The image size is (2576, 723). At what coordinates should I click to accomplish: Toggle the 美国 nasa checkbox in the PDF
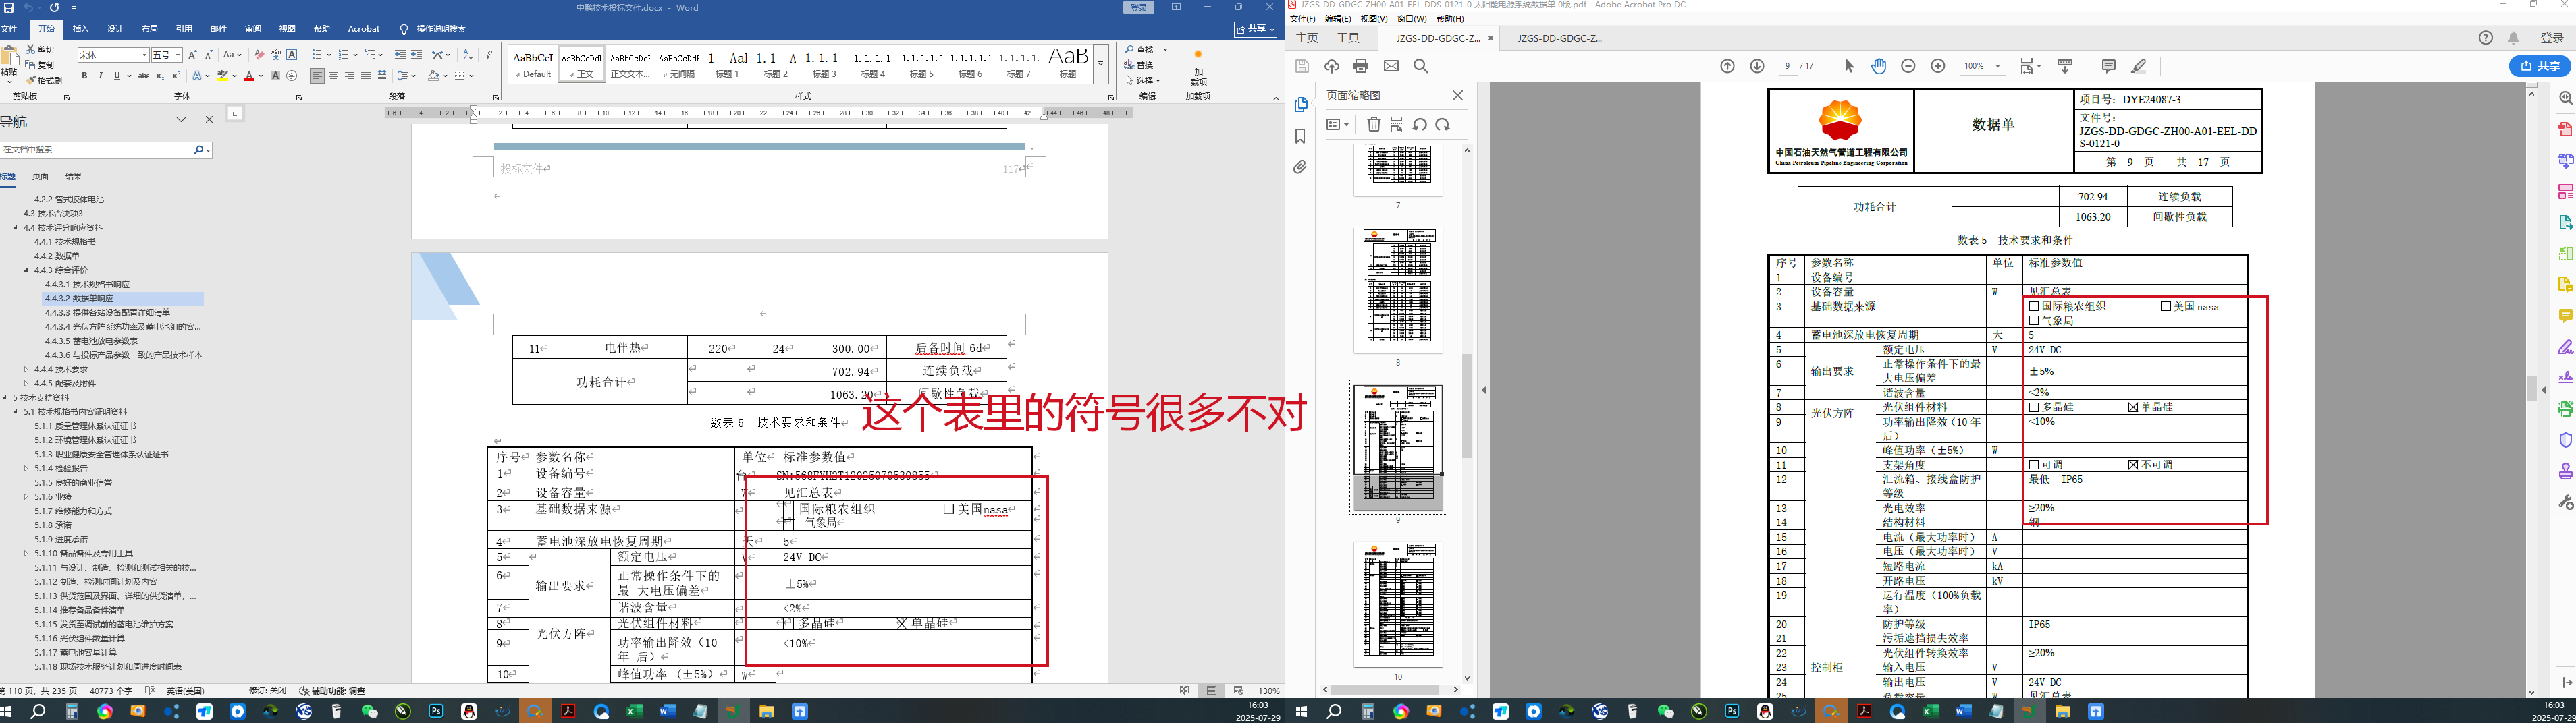[x=2166, y=307]
